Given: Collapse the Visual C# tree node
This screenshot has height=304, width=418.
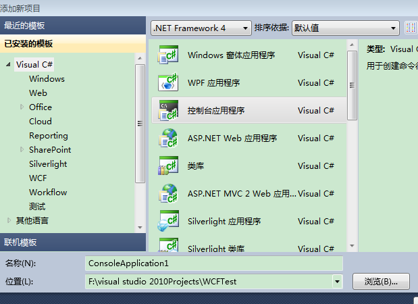Looking at the screenshot, I should (x=8, y=64).
